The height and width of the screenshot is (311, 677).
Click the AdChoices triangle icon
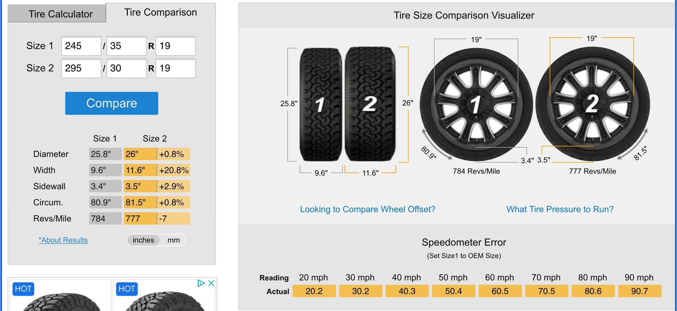click(x=201, y=283)
